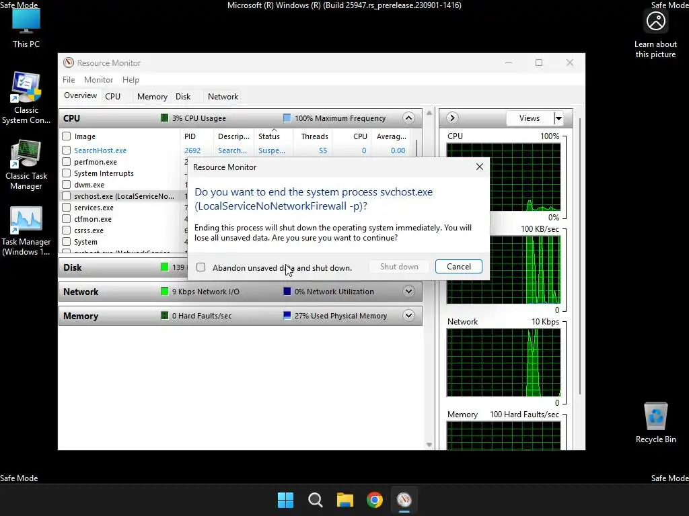This screenshot has width=689, height=516.
Task: Click the Cancel button in dialog
Action: tap(458, 266)
